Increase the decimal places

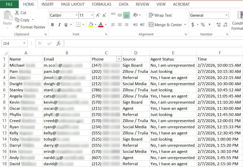coord(219,25)
